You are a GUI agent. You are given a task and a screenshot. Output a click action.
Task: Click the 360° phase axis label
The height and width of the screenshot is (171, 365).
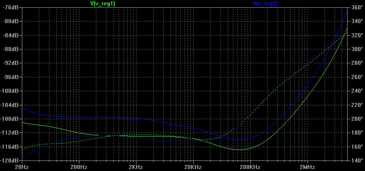(357, 7)
